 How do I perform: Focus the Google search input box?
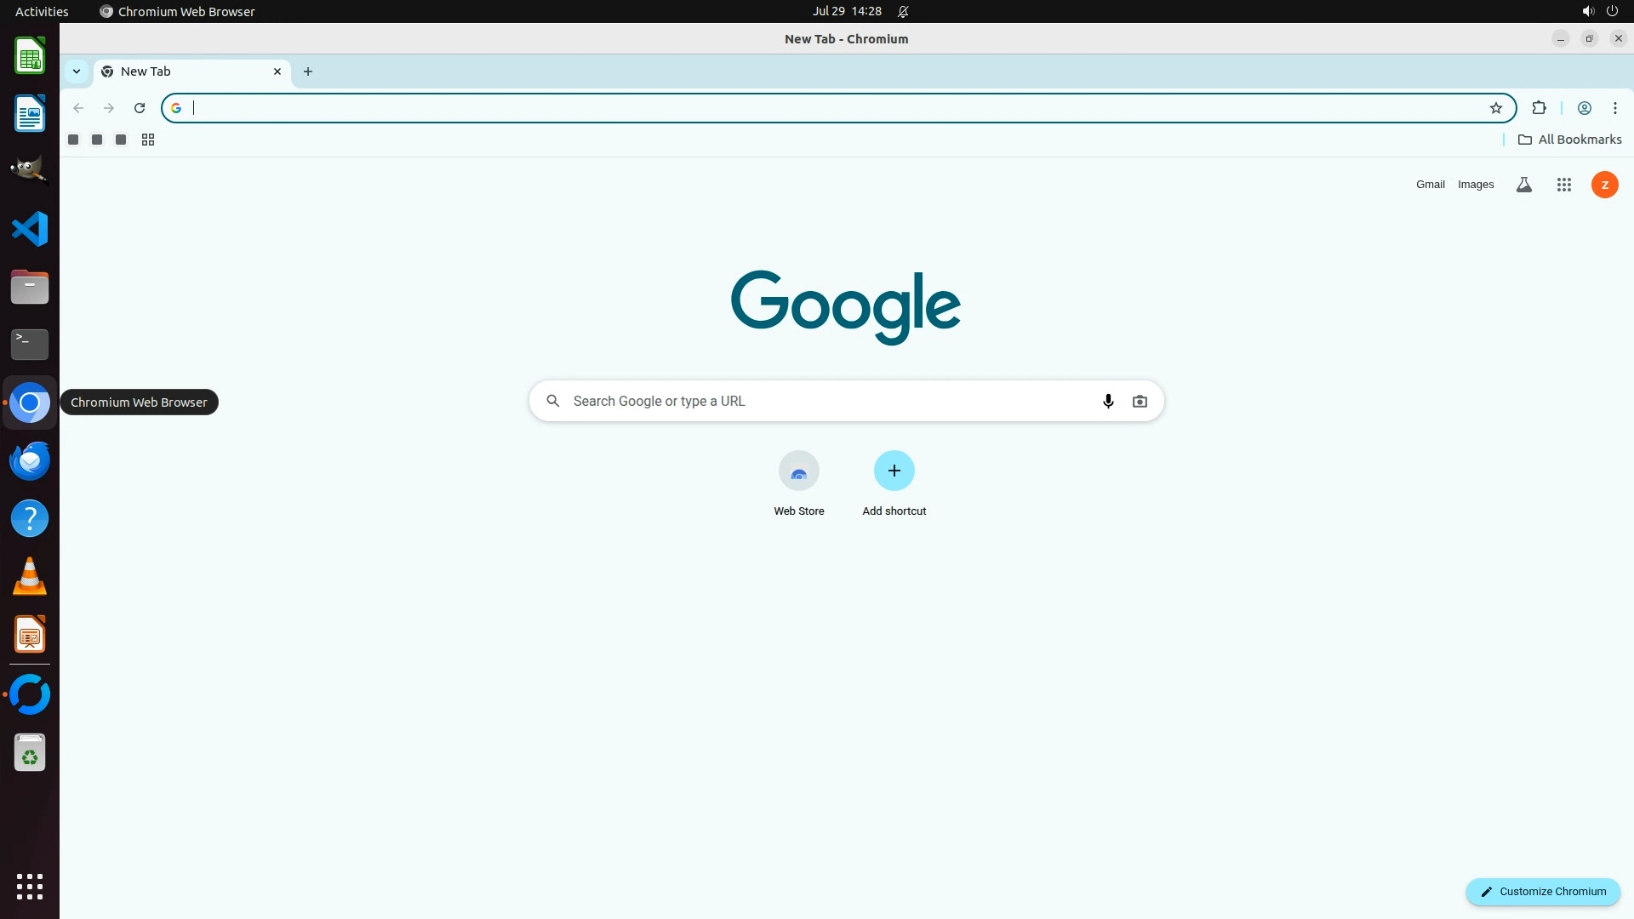(830, 401)
